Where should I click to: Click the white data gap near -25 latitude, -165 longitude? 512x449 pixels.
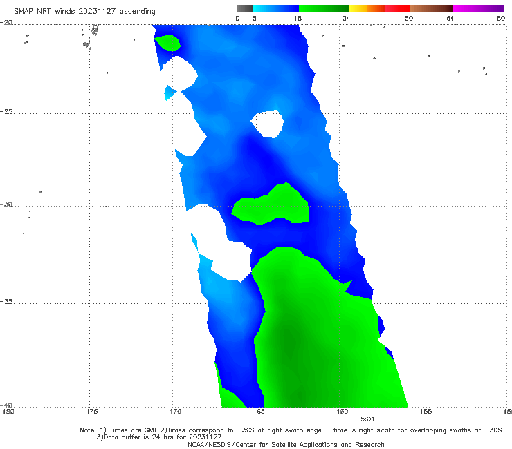point(268,124)
